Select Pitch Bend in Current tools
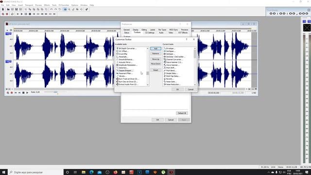 pyautogui.click(x=170, y=70)
